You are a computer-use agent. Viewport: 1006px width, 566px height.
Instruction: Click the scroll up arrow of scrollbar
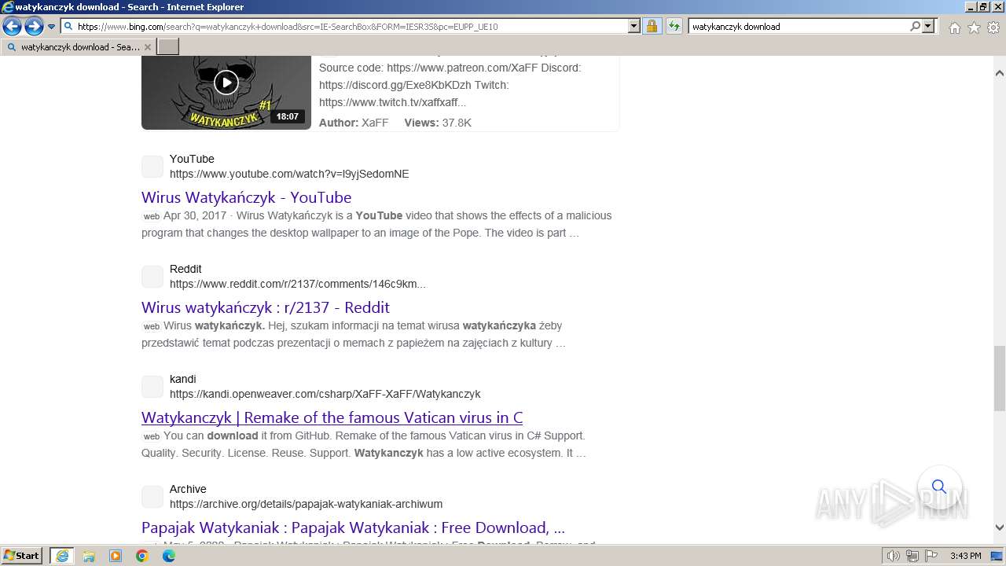click(x=999, y=73)
